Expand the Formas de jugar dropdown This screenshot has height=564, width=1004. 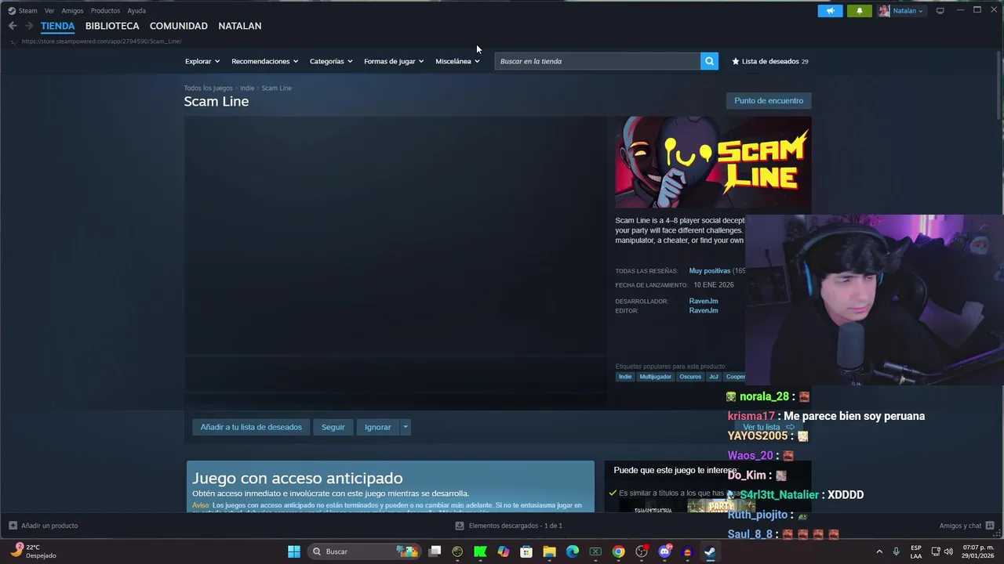click(394, 61)
